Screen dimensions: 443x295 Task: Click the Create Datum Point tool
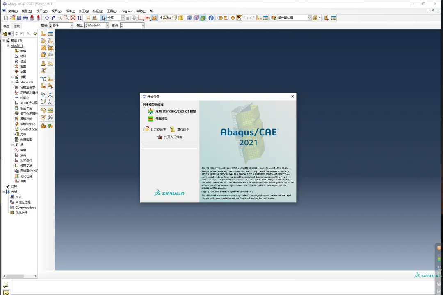[43, 95]
